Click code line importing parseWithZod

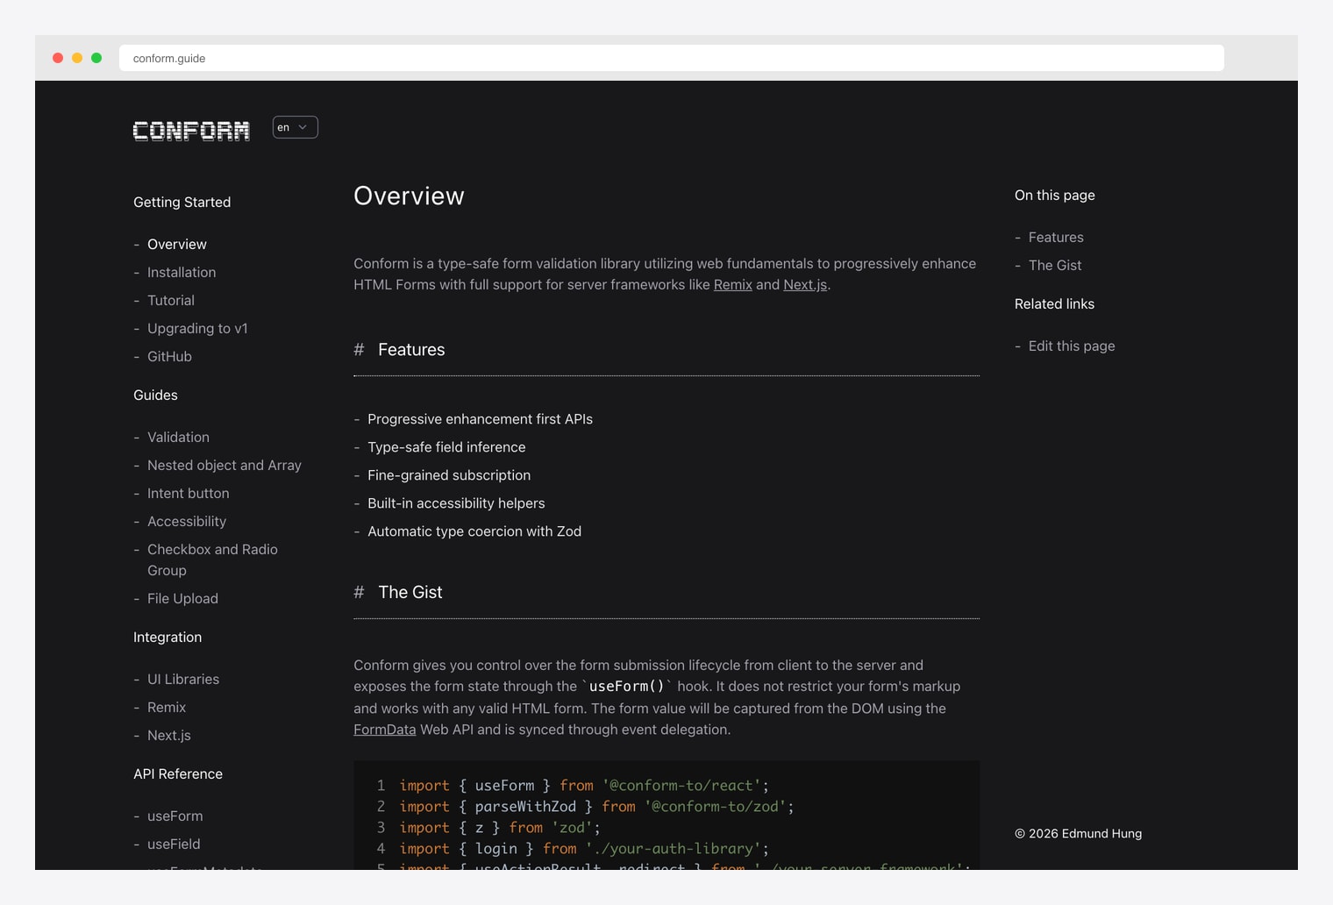(x=596, y=806)
